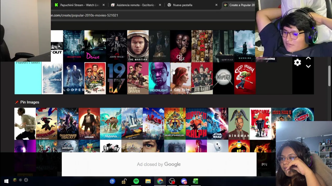The width and height of the screenshot is (332, 186).
Task: Select The Hateful Eight poster
Action: point(52,78)
